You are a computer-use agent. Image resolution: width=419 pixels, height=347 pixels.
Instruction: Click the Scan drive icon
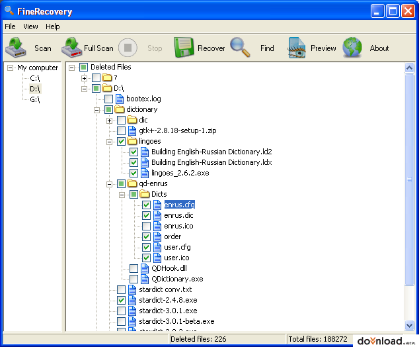coord(16,48)
